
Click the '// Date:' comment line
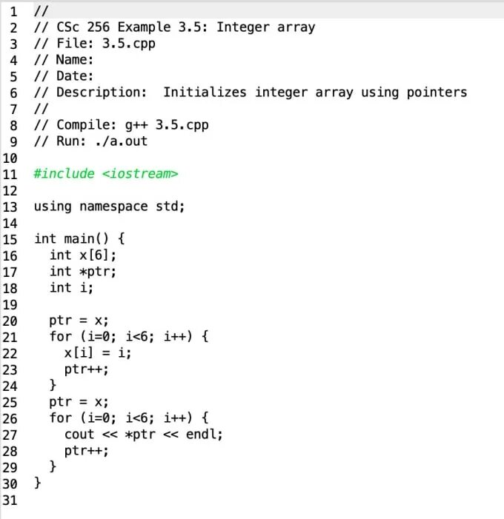64,76
